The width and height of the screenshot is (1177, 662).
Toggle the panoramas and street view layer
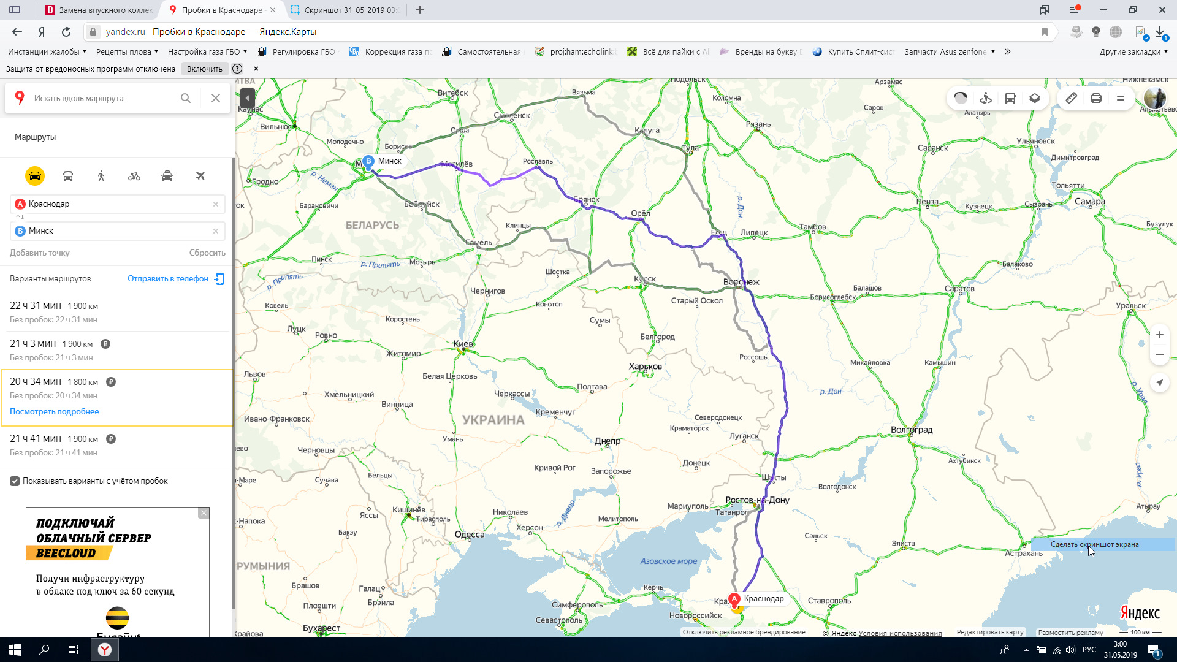click(986, 98)
